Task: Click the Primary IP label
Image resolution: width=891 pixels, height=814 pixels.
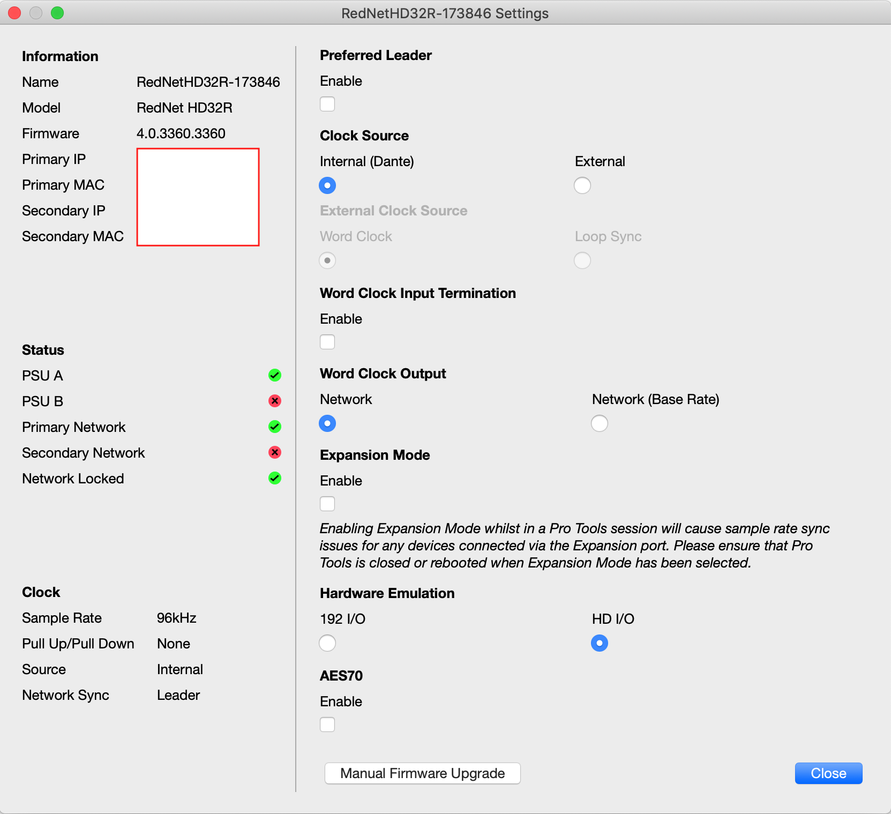Action: click(54, 159)
